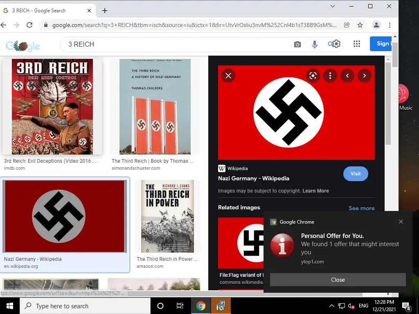Reload the page with refresh icon
The image size is (419, 314).
(x=29, y=25)
